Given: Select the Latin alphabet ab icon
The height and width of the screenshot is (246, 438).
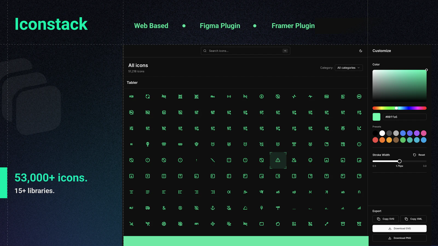Looking at the screenshot, I should click(343, 192).
